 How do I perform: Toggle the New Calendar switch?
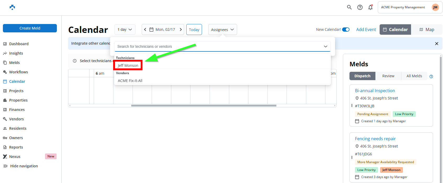coord(346,29)
